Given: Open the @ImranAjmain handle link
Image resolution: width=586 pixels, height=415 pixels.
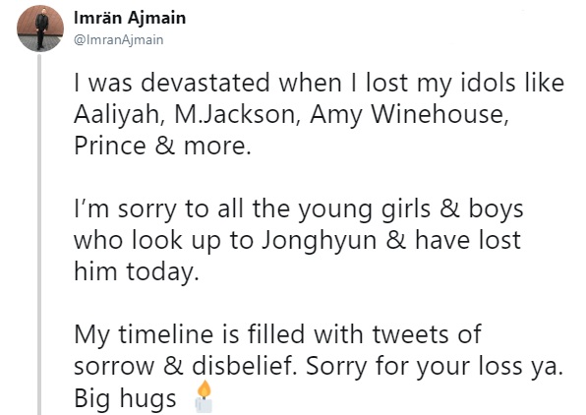Looking at the screenshot, I should 118,39.
